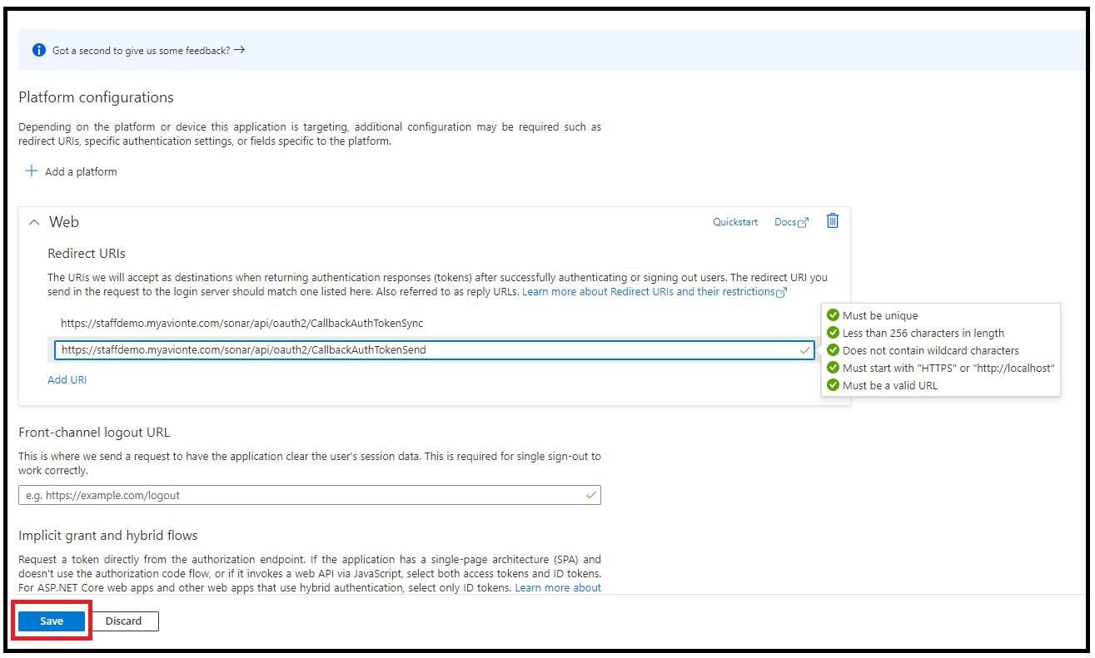The image size is (1095, 658).
Task: Click the feedback info icon
Action: [x=38, y=50]
